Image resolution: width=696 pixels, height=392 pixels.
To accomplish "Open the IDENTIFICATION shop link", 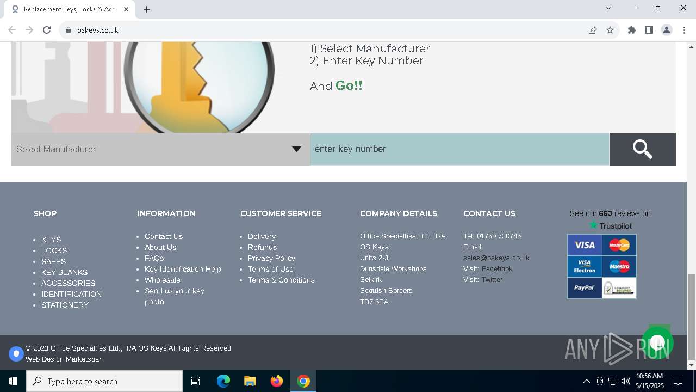I will [71, 294].
